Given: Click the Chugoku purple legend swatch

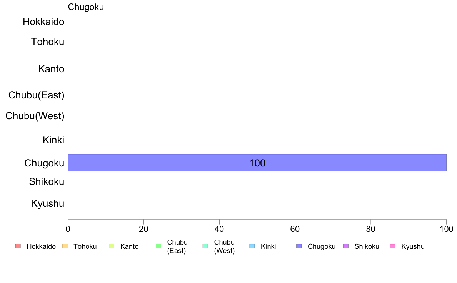Looking at the screenshot, I should click(x=299, y=246).
